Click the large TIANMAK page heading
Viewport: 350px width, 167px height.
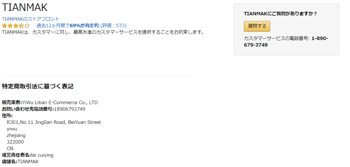tap(25, 8)
